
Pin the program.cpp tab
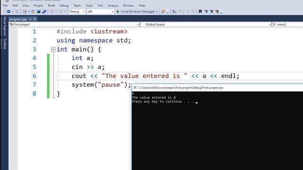pyautogui.click(x=30, y=19)
